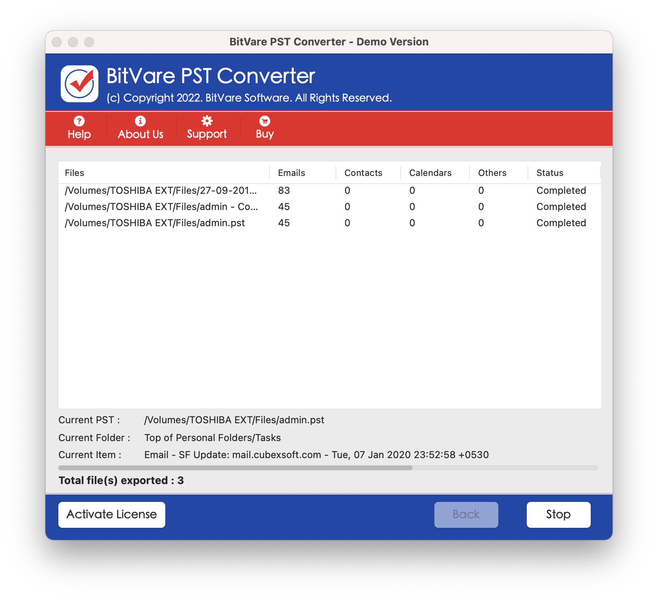Click the Contacts column header
Screen dimensions: 658x600
[x=363, y=172]
